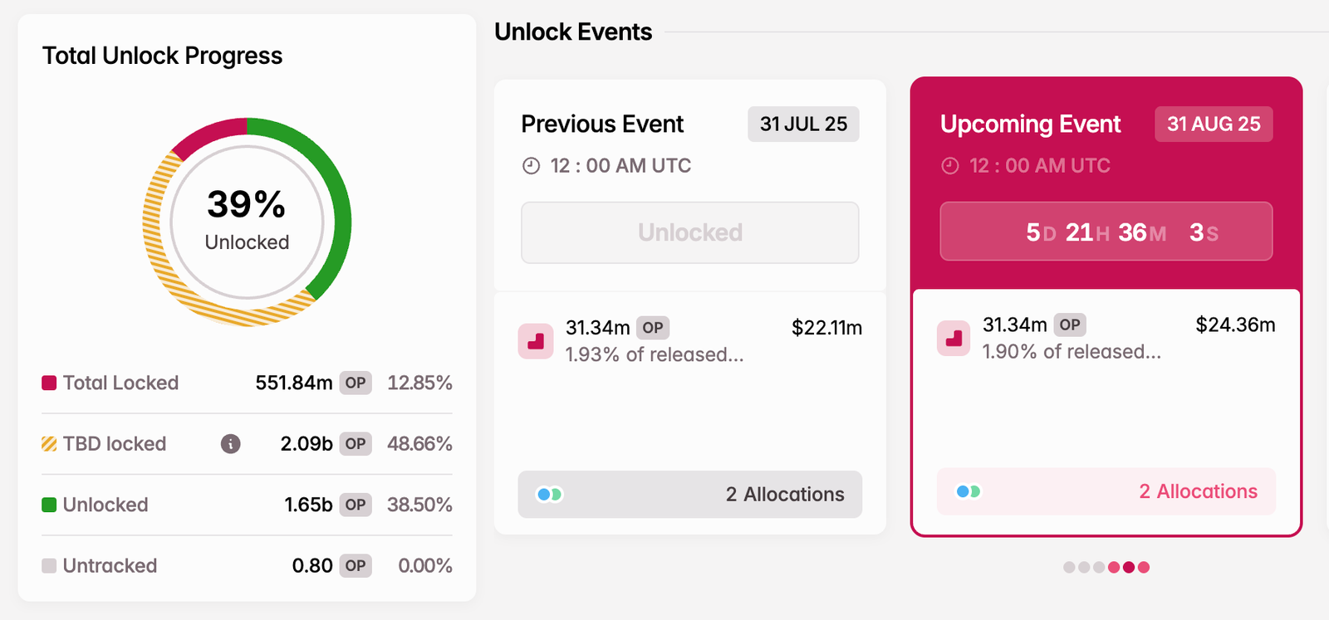Viewport: 1329px width, 620px height.
Task: Click the pink token icon beside 31.34m in Previous Event
Action: coord(536,340)
